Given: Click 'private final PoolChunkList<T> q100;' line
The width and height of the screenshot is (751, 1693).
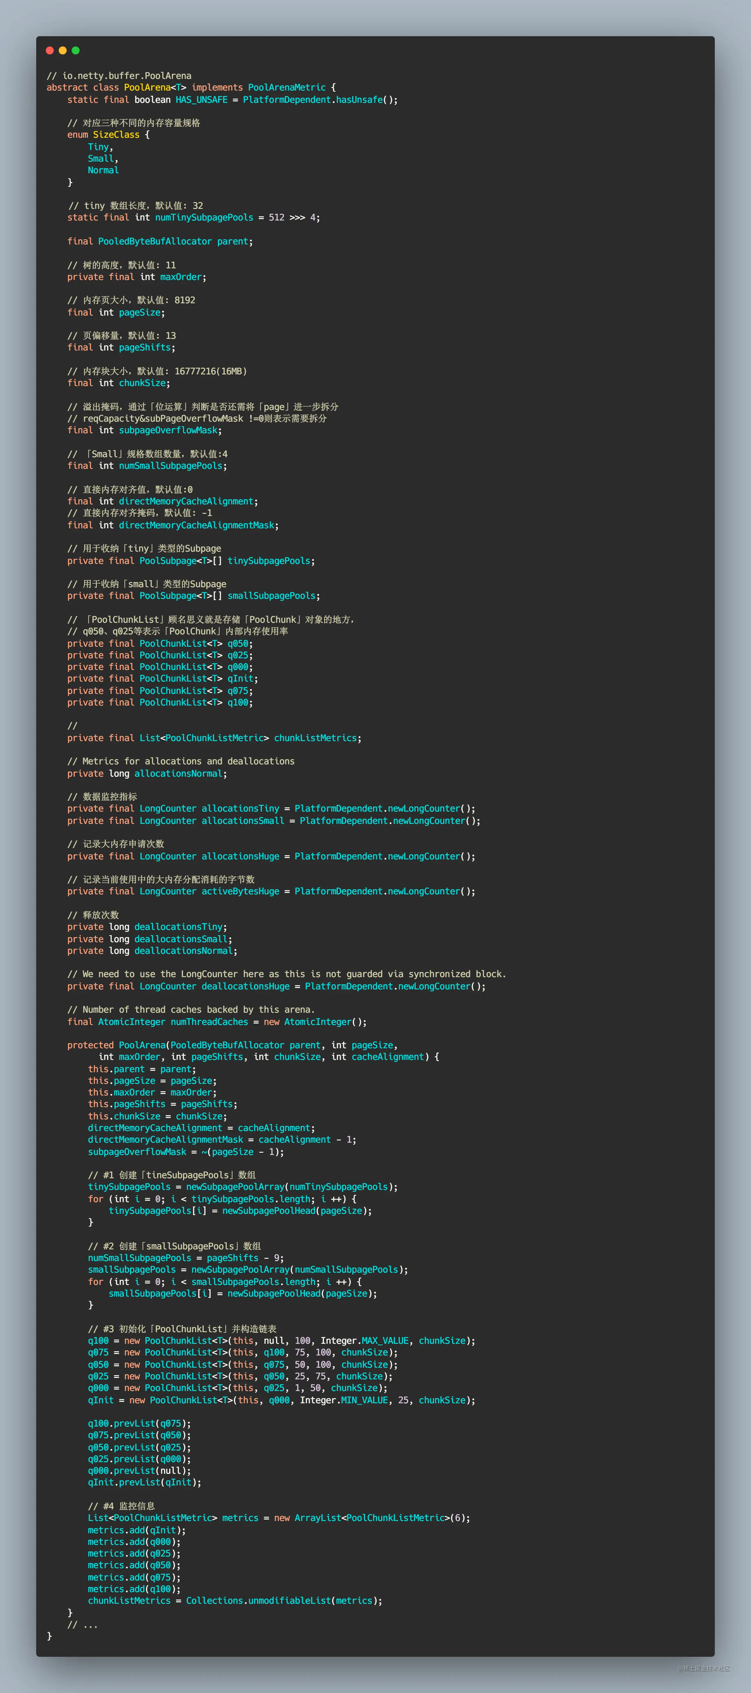Looking at the screenshot, I should (160, 703).
